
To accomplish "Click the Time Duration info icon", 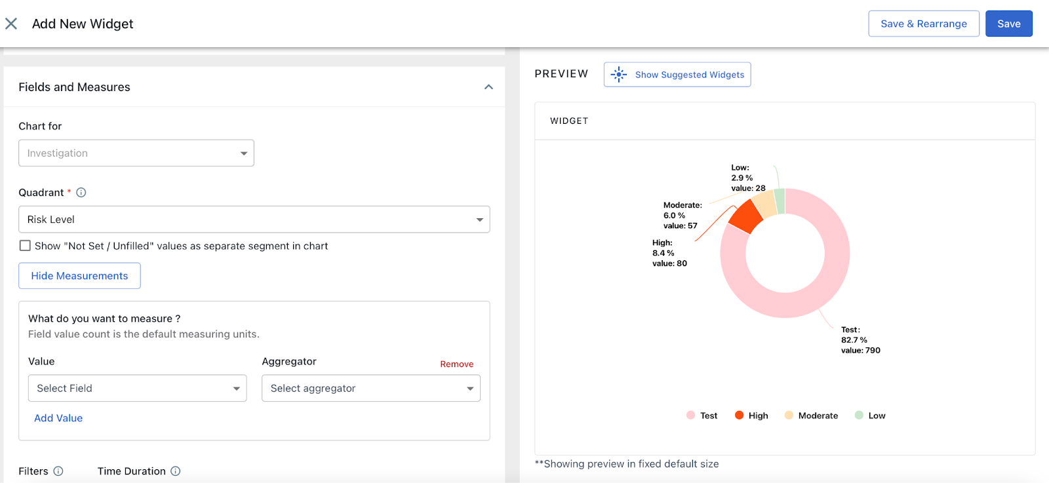I will coord(176,471).
